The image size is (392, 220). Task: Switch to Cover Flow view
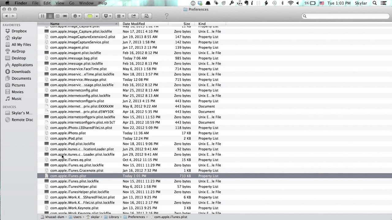click(x=65, y=16)
